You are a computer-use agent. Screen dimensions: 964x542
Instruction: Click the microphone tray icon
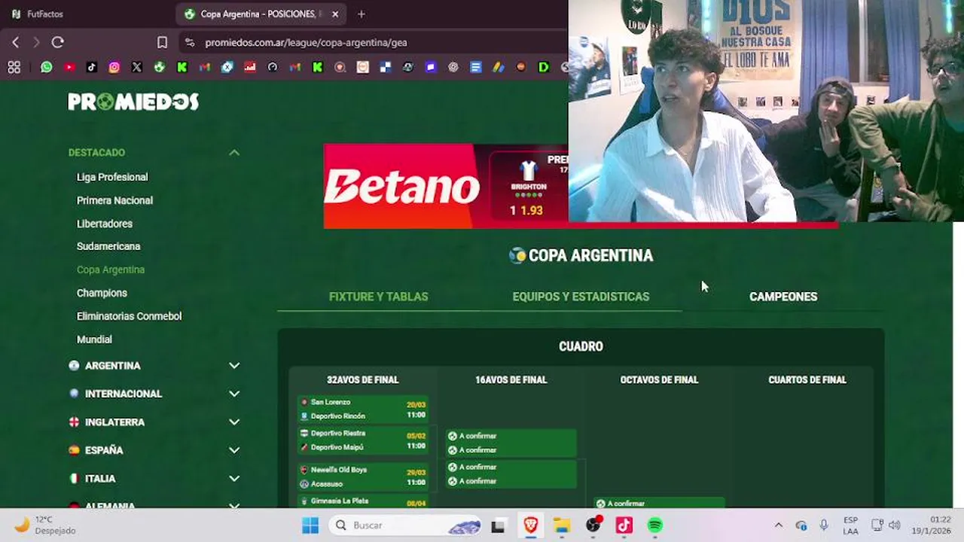tap(824, 525)
